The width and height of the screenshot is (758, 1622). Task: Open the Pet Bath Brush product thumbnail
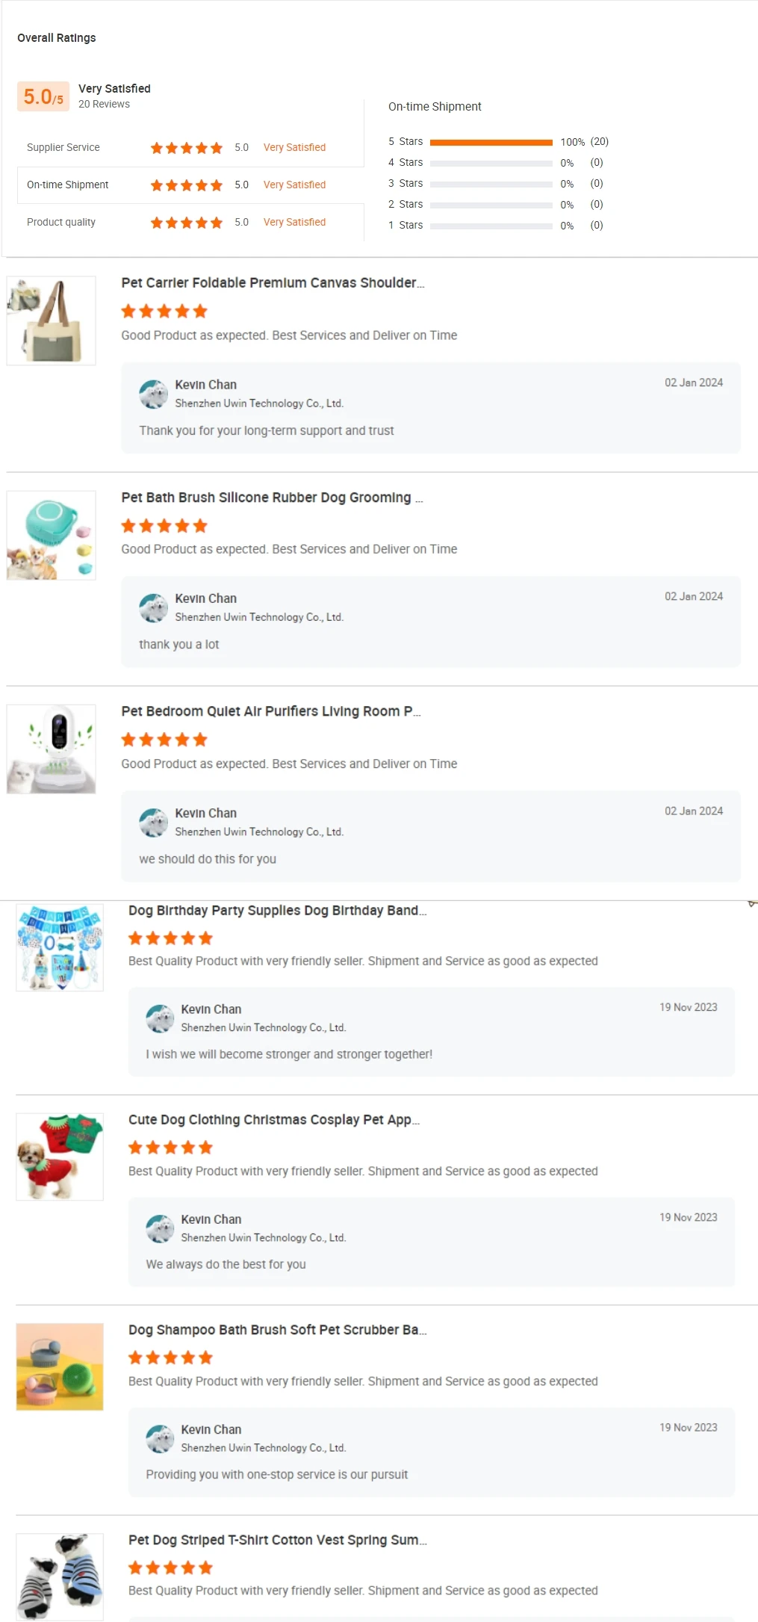point(51,535)
